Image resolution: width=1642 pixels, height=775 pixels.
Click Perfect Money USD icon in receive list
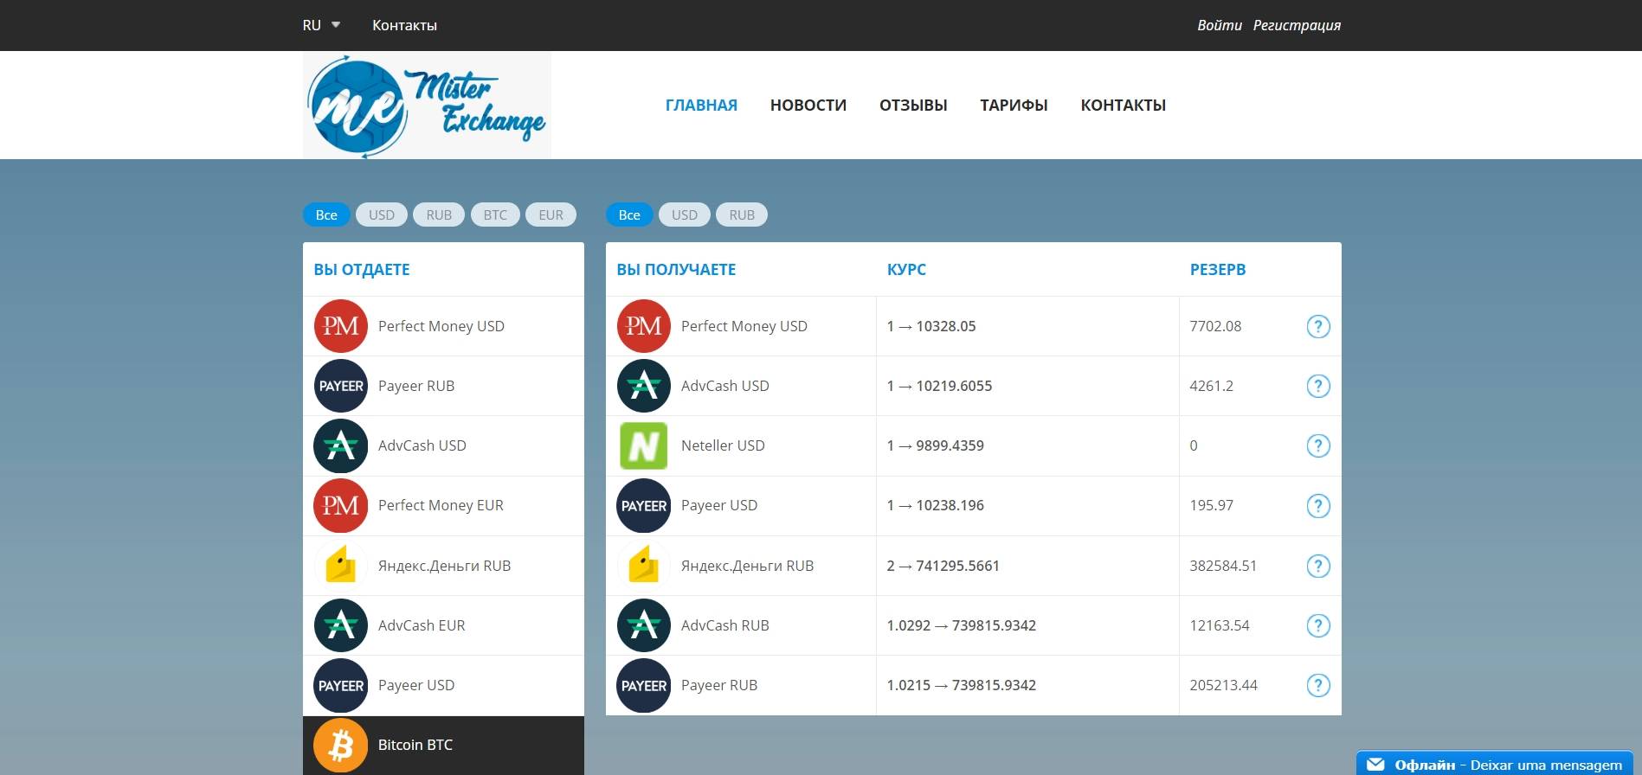643,326
